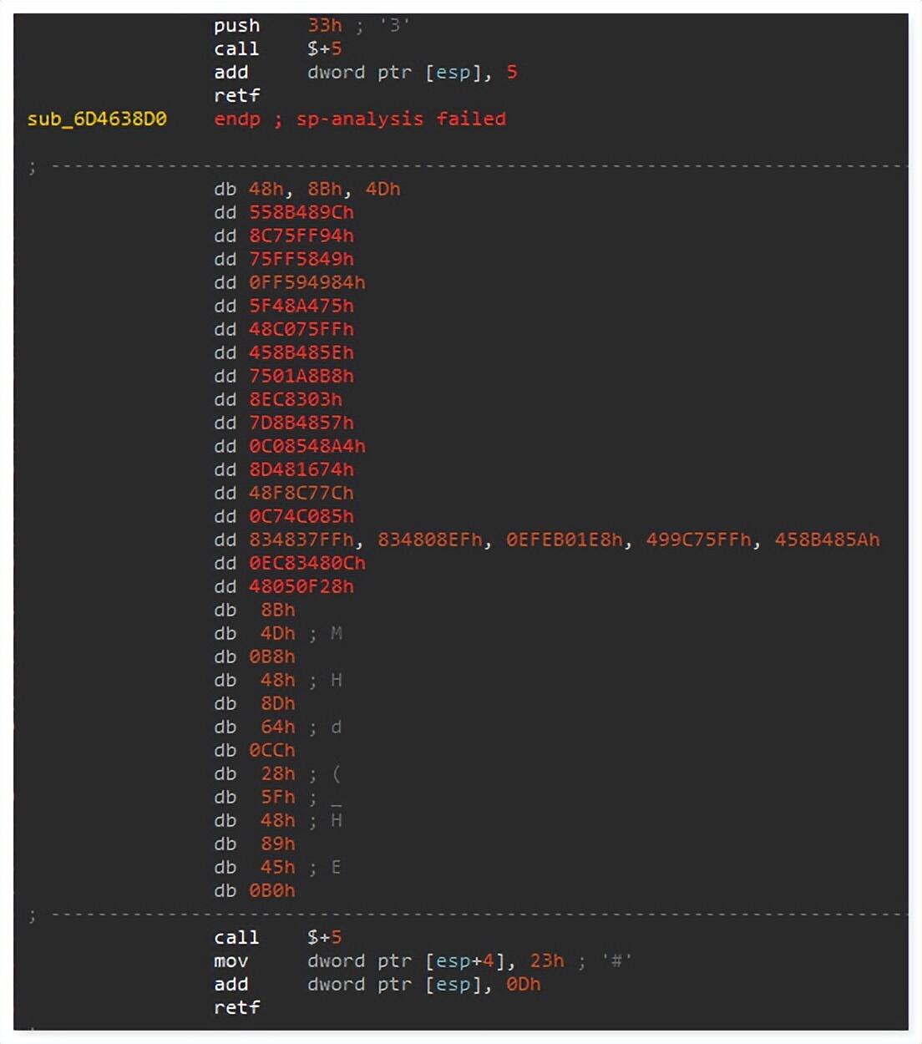Click the db 0B0h byte line
This screenshot has width=922, height=1044.
coord(254,891)
